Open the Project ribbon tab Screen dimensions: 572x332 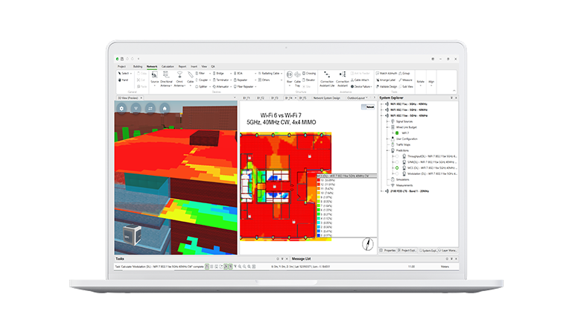pos(121,67)
